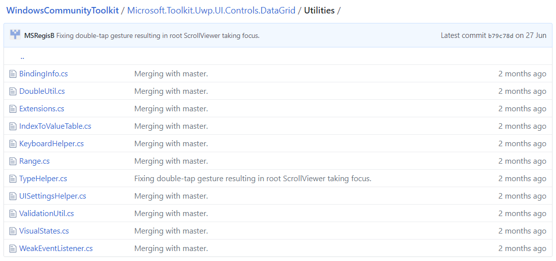Viewport: 556px width, 261px height.
Task: Open the commit message for VisualStates.cs
Action: [x=171, y=231]
